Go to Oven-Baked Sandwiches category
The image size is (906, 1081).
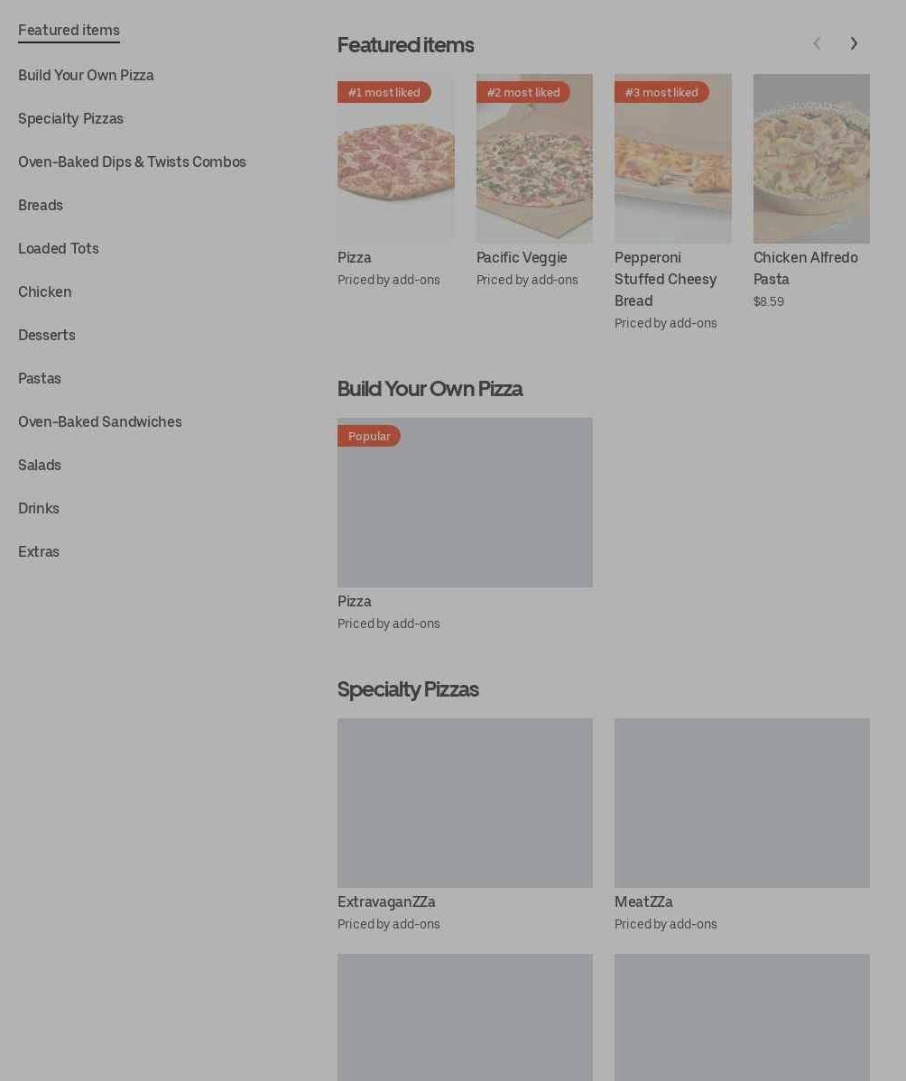click(x=100, y=422)
